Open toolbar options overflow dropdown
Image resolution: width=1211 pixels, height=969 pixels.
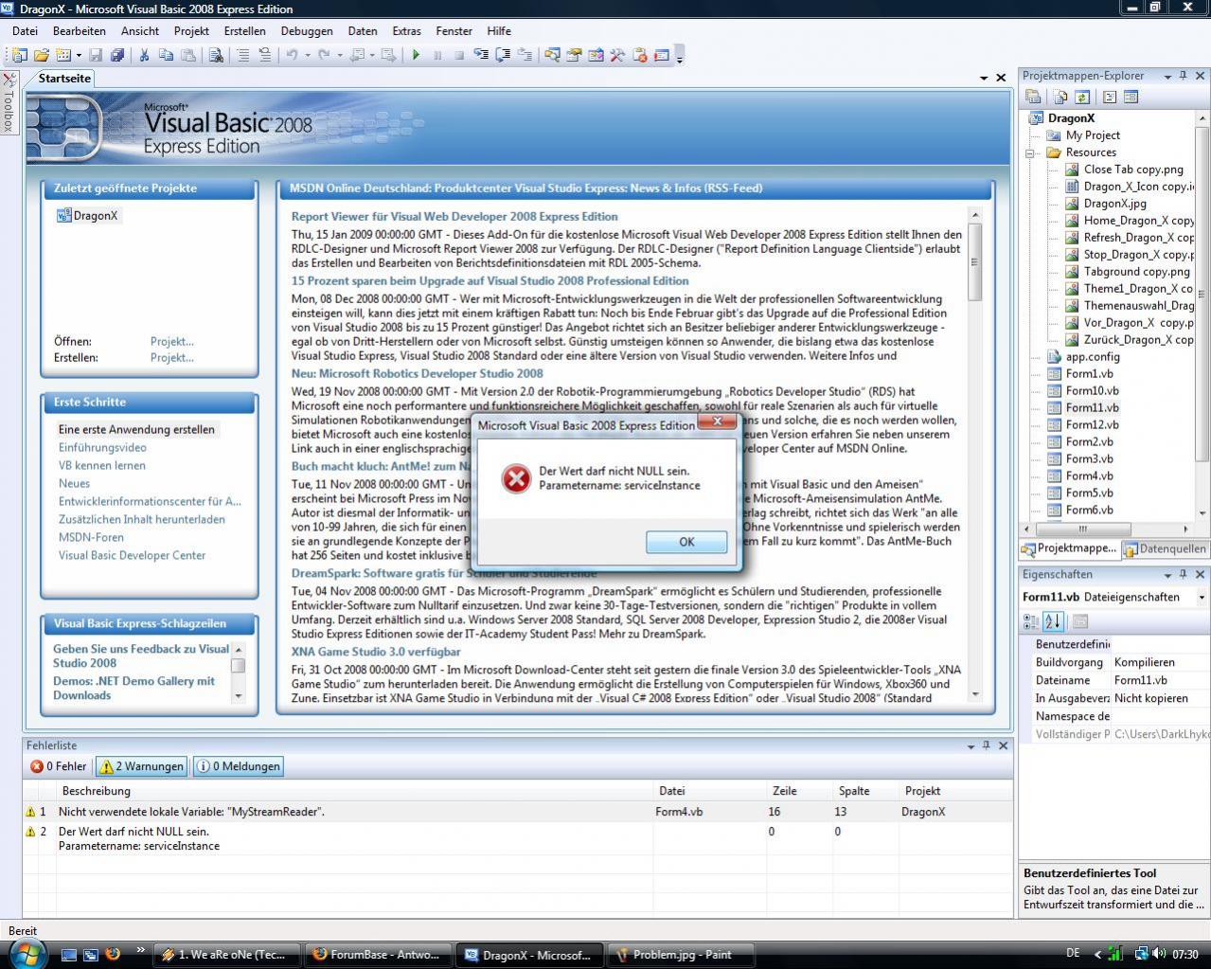[x=680, y=56]
